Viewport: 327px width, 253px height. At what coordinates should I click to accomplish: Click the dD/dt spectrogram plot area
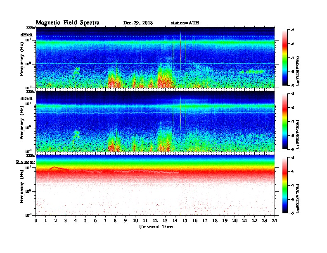click(155, 122)
